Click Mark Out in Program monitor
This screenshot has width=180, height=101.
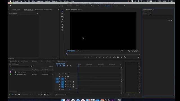click(92, 57)
